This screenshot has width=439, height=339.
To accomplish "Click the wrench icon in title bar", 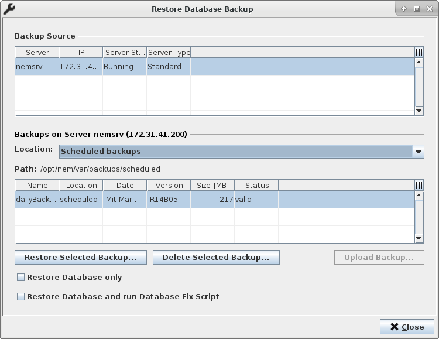I will (9, 9).
